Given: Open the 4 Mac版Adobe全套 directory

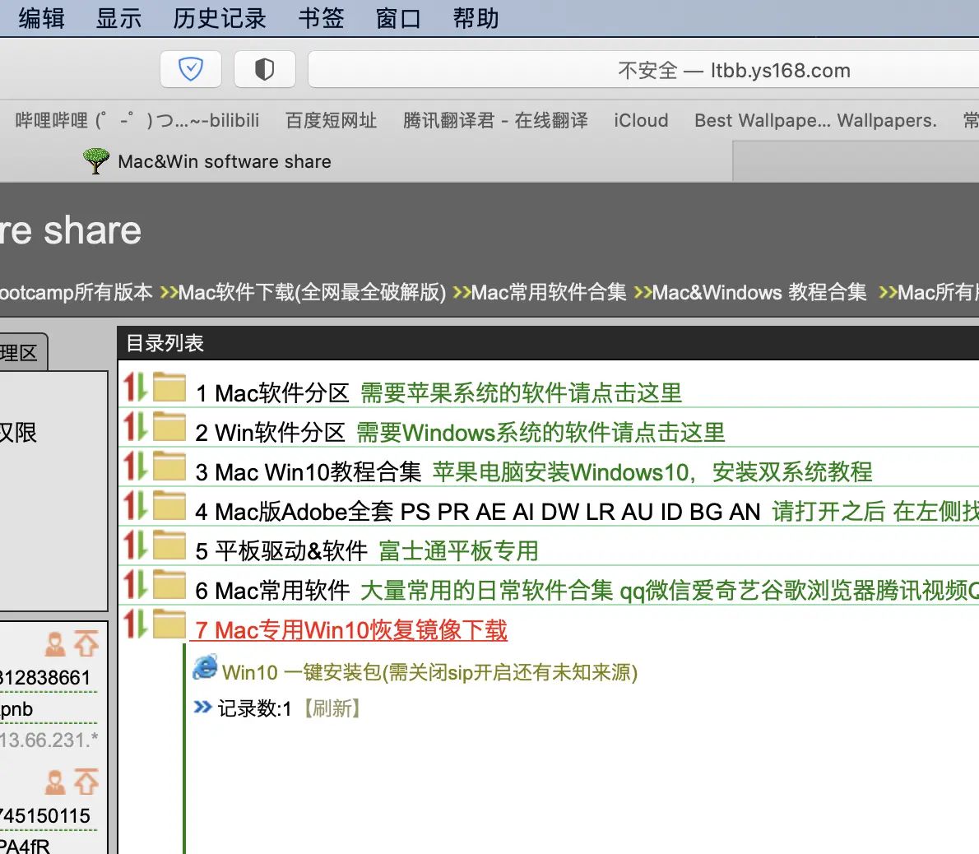Looking at the screenshot, I should pyautogui.click(x=478, y=511).
